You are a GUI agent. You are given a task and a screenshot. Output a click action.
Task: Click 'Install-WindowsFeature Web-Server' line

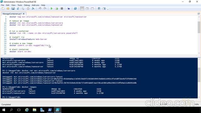pos(28,39)
